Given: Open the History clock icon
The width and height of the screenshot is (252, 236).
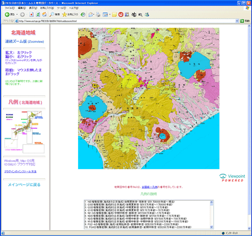Looking at the screenshot, I should (83, 15).
